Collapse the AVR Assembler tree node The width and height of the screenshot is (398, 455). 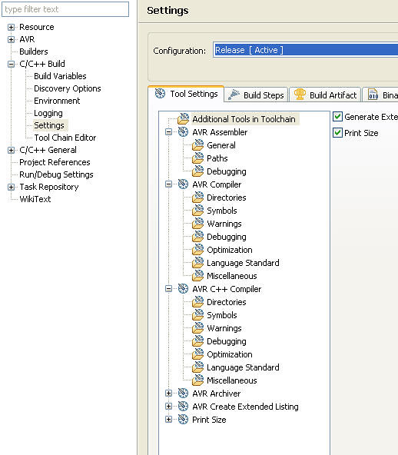(x=168, y=132)
